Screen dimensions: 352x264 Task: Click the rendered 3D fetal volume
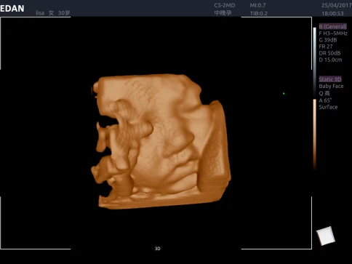tap(161, 142)
